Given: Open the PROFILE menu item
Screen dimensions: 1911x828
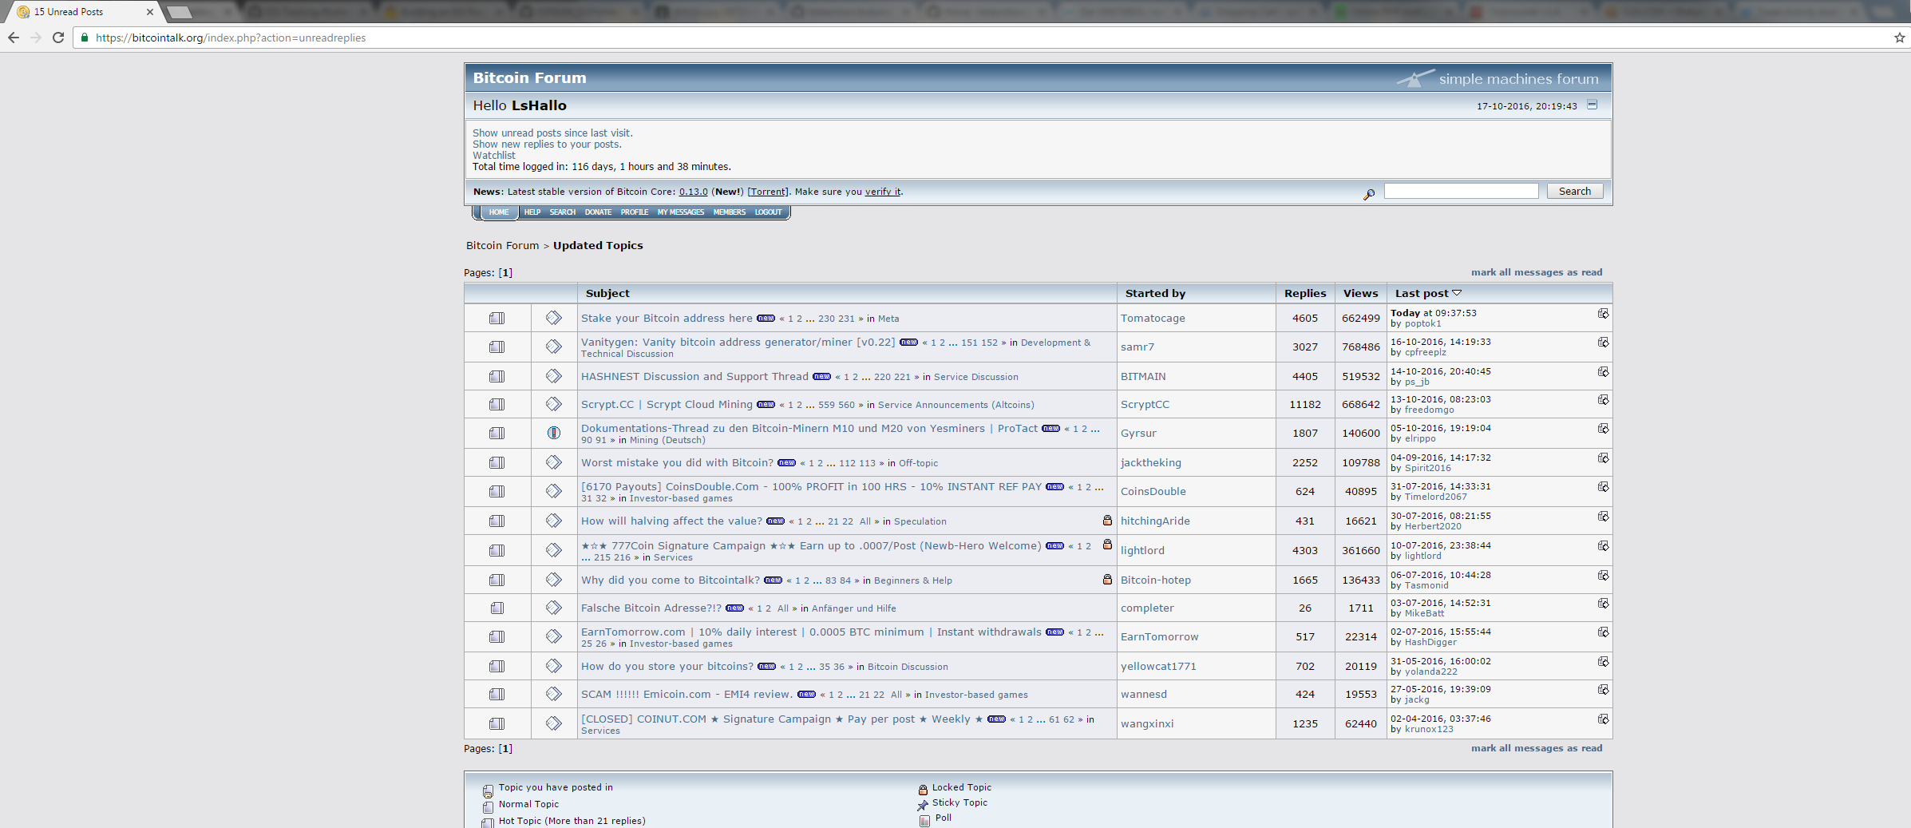Looking at the screenshot, I should (635, 212).
